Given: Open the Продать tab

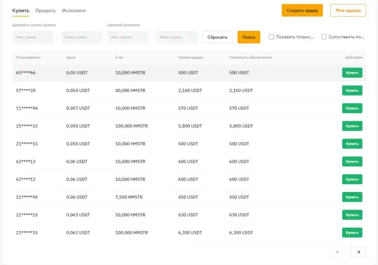Looking at the screenshot, I should [x=45, y=10].
